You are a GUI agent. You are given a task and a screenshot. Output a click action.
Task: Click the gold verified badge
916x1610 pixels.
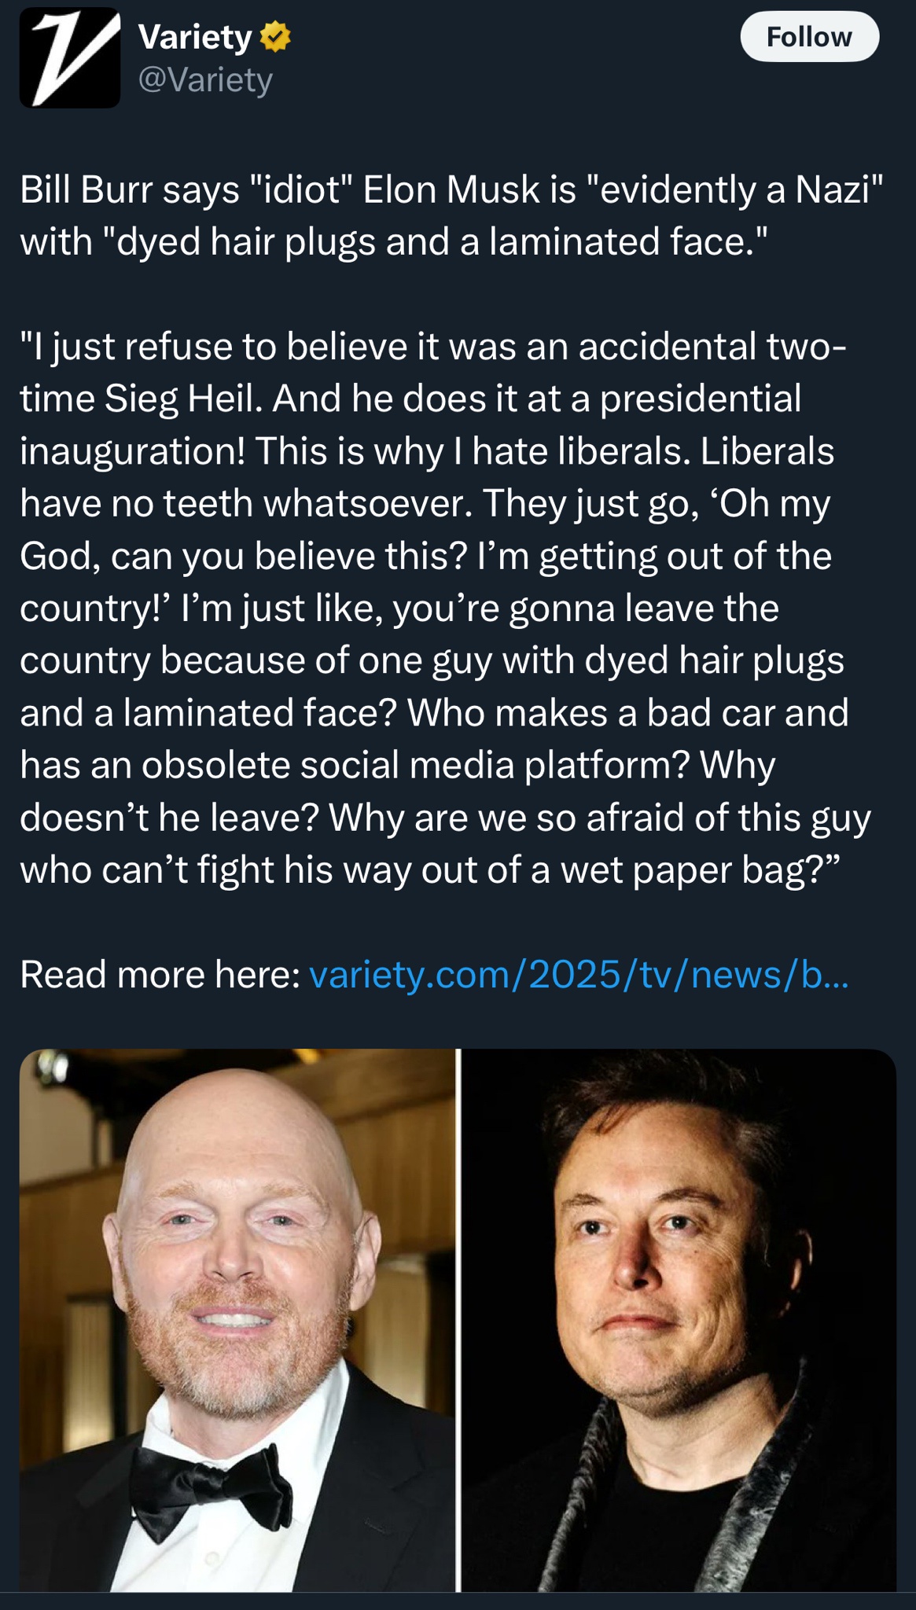pyautogui.click(x=275, y=37)
